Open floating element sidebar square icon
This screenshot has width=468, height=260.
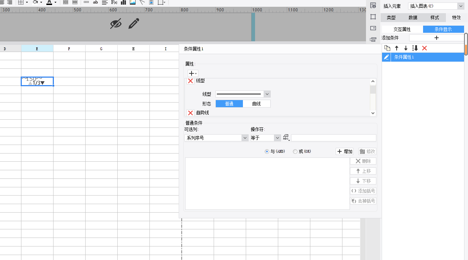pyautogui.click(x=373, y=17)
